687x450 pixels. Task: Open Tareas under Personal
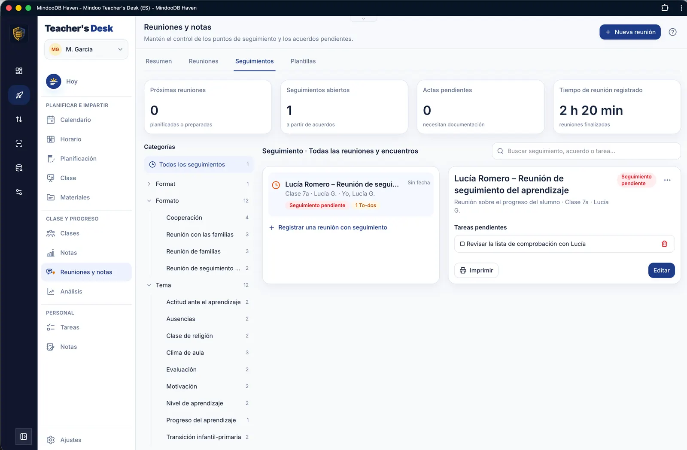coord(86,327)
